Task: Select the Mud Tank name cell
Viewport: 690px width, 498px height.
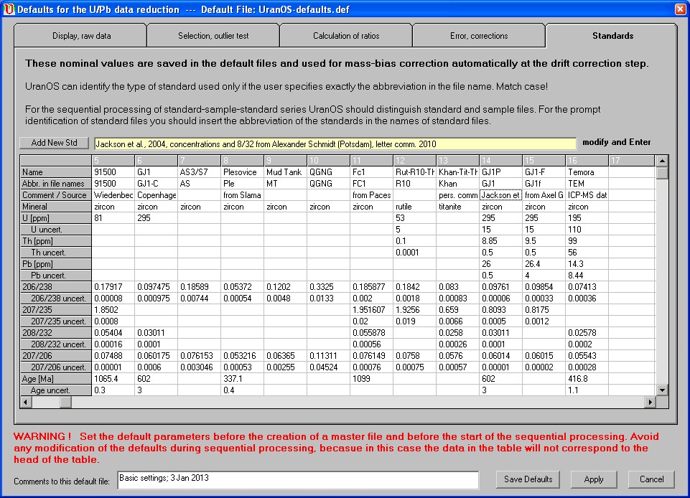Action: [286, 172]
